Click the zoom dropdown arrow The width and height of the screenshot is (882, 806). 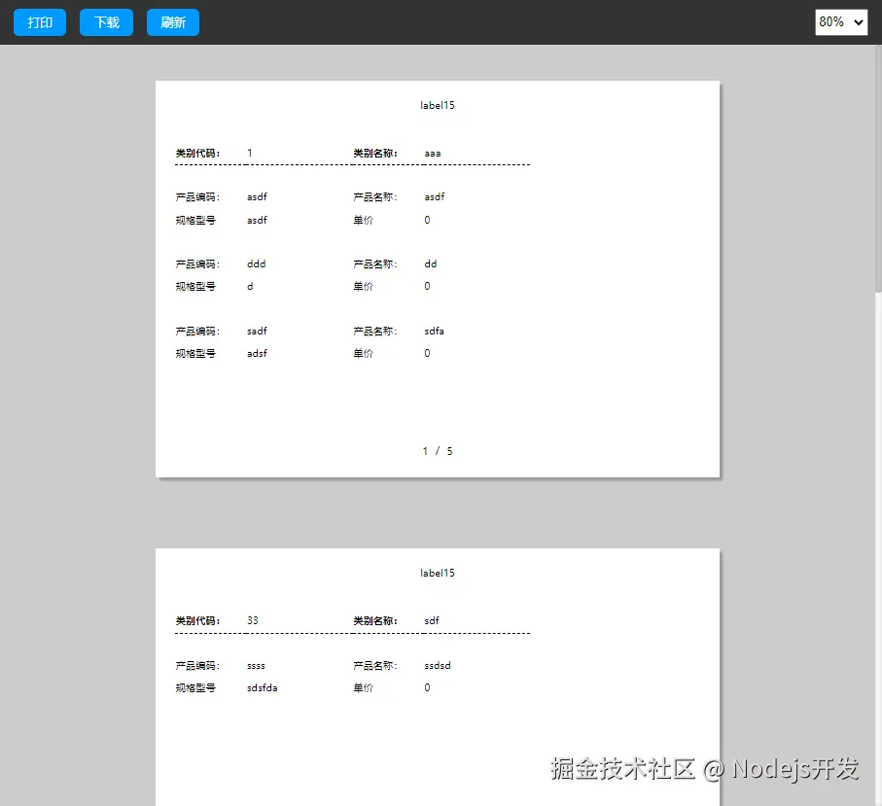[x=859, y=21]
